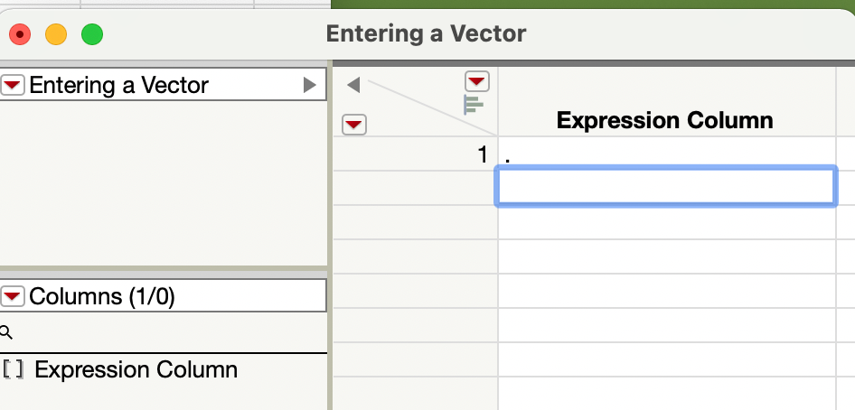Open the columns red triangle in grid corner
The width and height of the screenshot is (855, 410).
click(476, 81)
